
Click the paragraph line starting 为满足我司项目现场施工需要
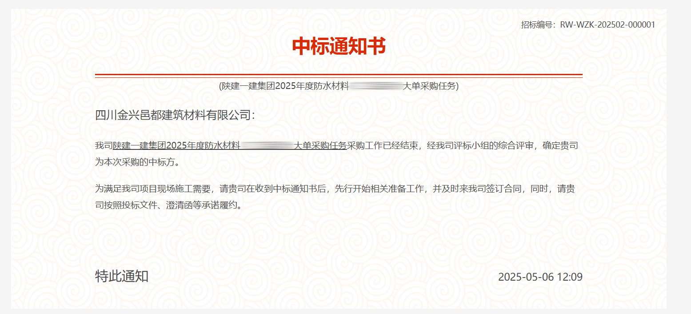point(335,189)
